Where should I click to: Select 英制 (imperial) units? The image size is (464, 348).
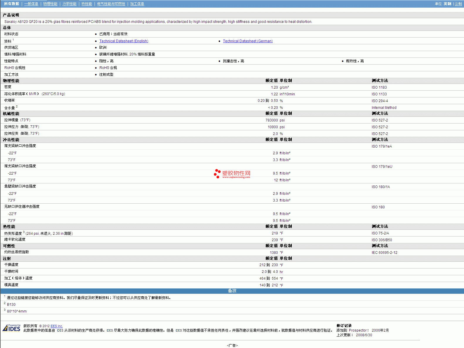point(447,4)
